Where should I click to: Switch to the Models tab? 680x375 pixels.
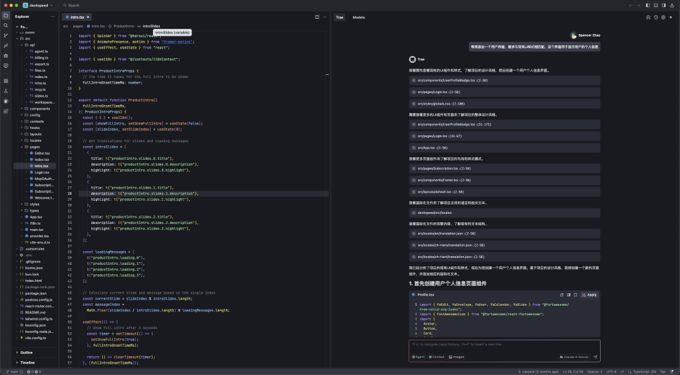[358, 17]
